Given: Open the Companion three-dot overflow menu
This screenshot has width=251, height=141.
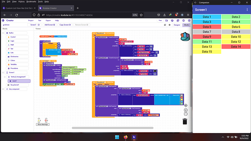Looking at the screenshot, I should click(247, 10).
